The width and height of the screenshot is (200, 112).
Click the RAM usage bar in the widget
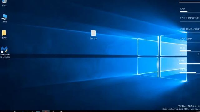(x=190, y=63)
